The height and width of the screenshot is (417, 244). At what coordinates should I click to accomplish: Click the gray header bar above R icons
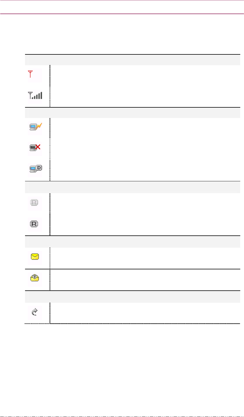(132, 187)
